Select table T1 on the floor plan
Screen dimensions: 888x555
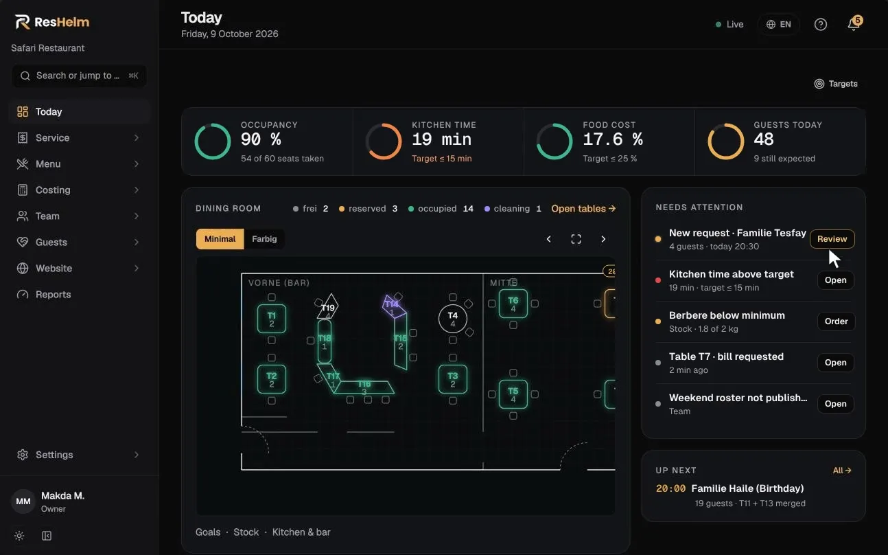coord(272,319)
